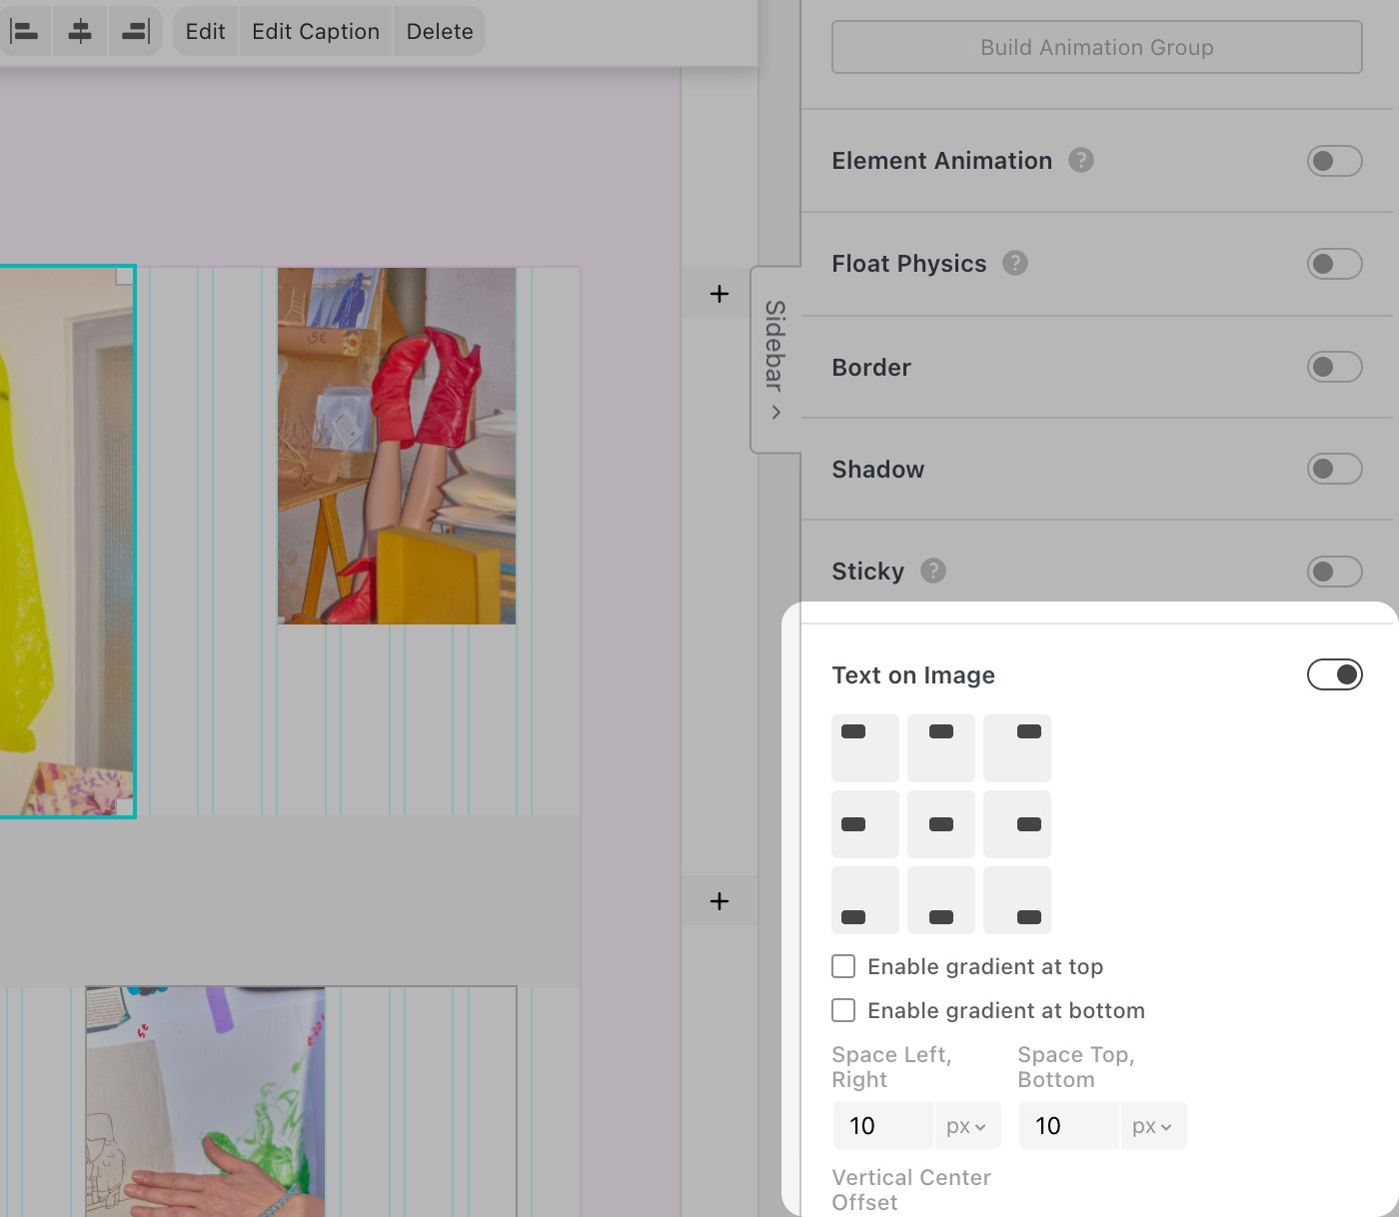Click the Edit button in toolbar

click(205, 31)
